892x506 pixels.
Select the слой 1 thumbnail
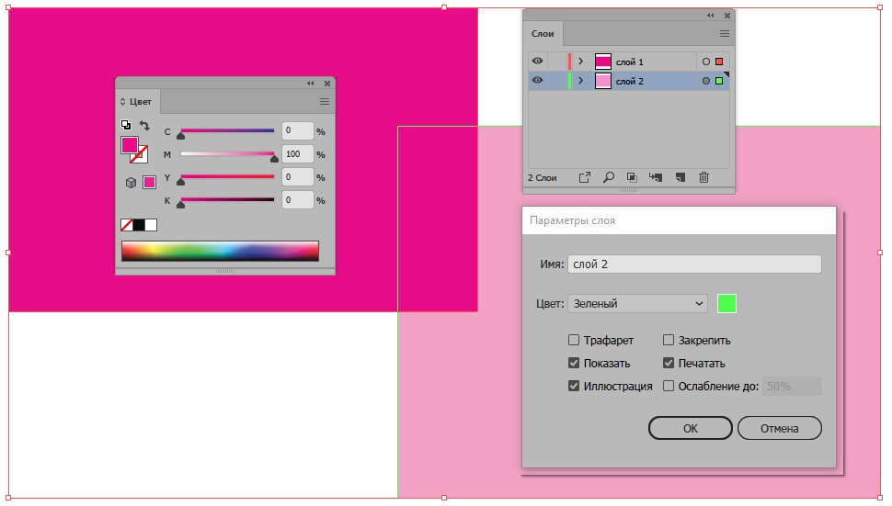603,62
